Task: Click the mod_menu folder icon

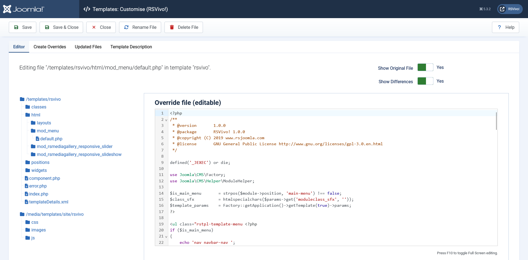Action: click(x=33, y=131)
